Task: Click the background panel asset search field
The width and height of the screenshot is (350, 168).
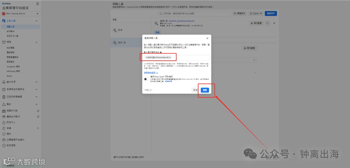Action: click(233, 60)
